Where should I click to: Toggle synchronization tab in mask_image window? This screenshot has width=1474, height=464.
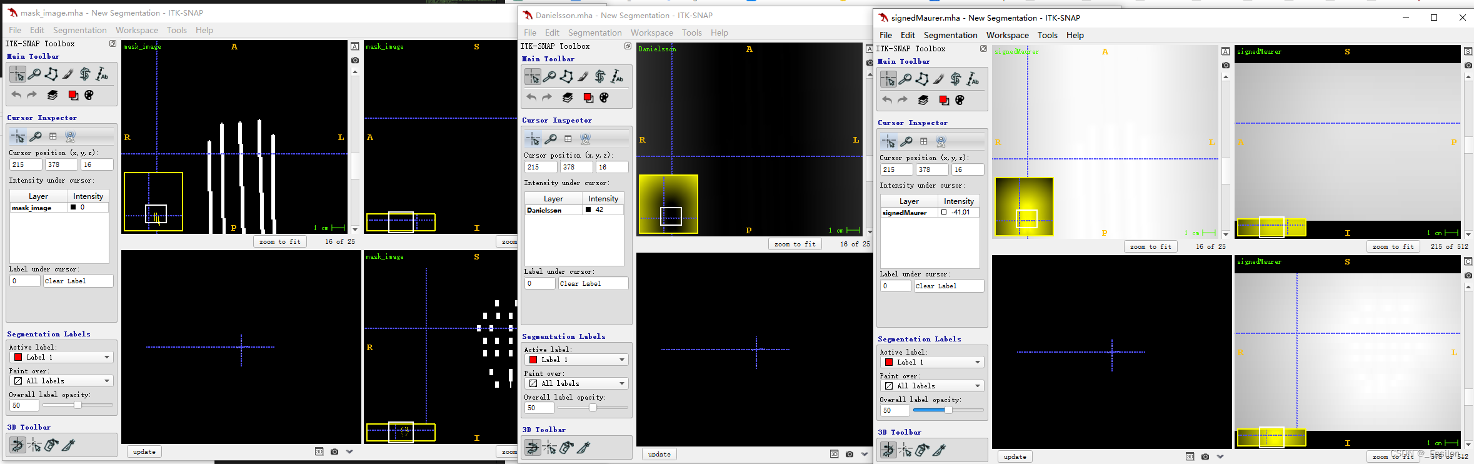(x=71, y=136)
